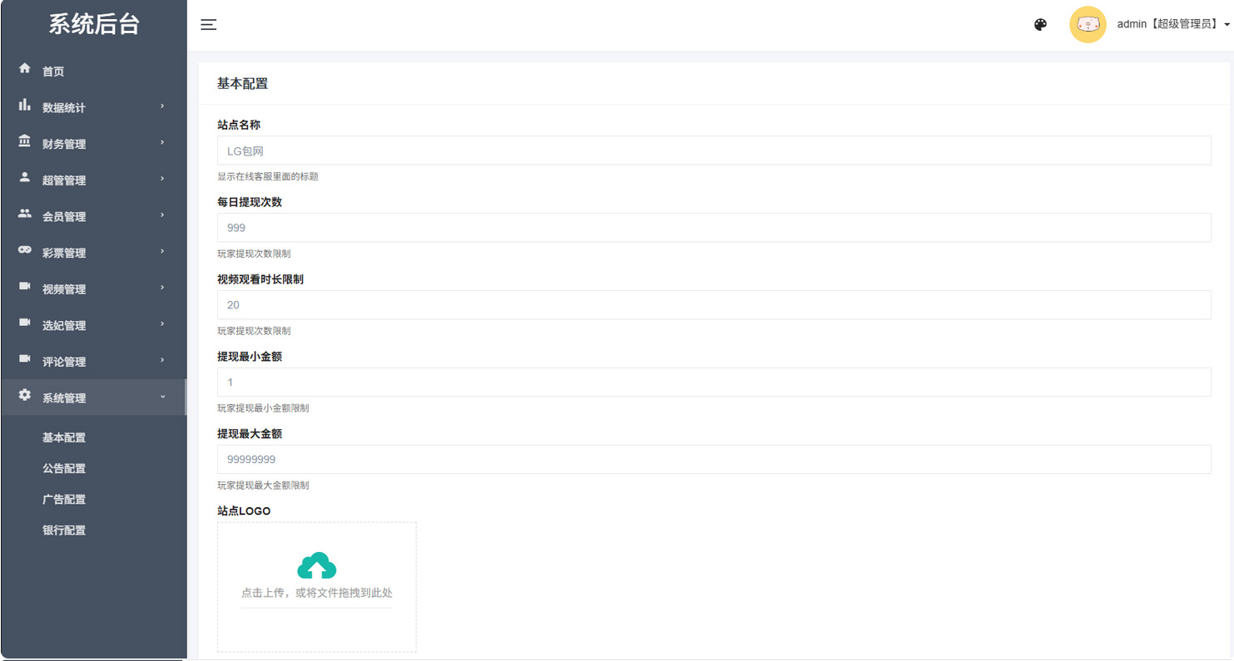Expand the 视频管理 menu chevron
Viewport: 1234px width, 661px height.
[x=162, y=288]
